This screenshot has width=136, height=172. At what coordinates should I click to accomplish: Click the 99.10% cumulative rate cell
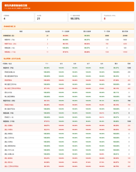pos(116,105)
